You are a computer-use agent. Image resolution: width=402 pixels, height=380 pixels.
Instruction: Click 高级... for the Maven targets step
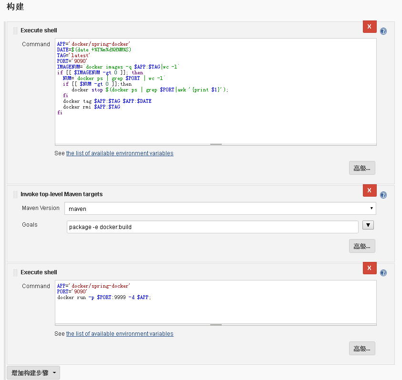tap(362, 246)
